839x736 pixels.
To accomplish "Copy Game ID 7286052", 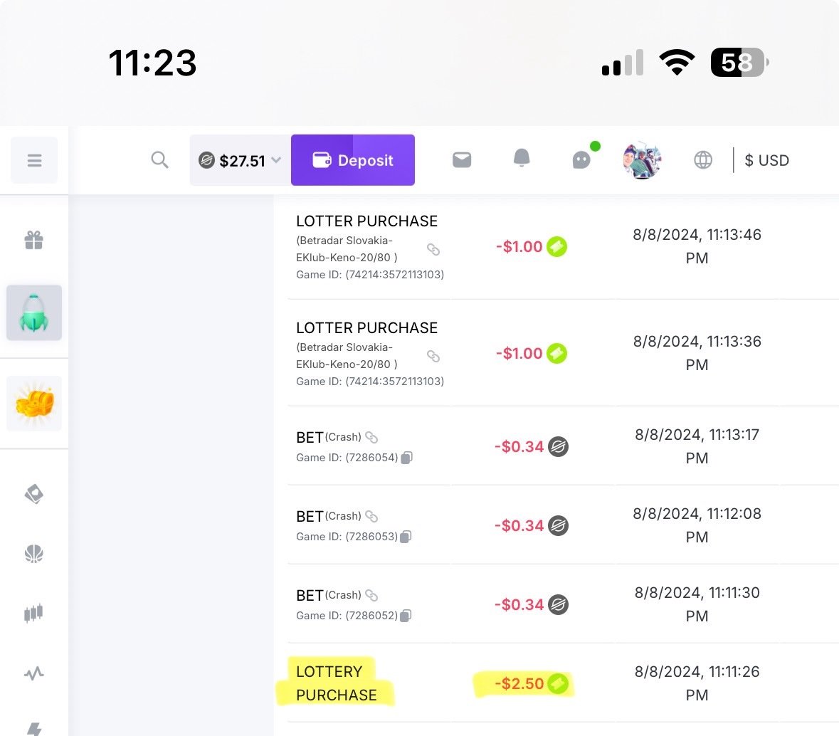I will click(406, 616).
